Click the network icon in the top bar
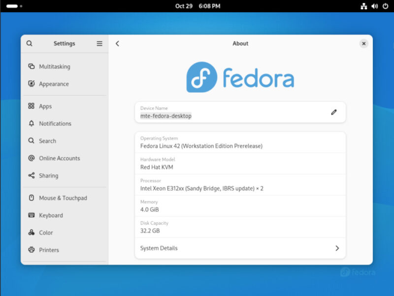This screenshot has height=296, width=394. [x=363, y=6]
